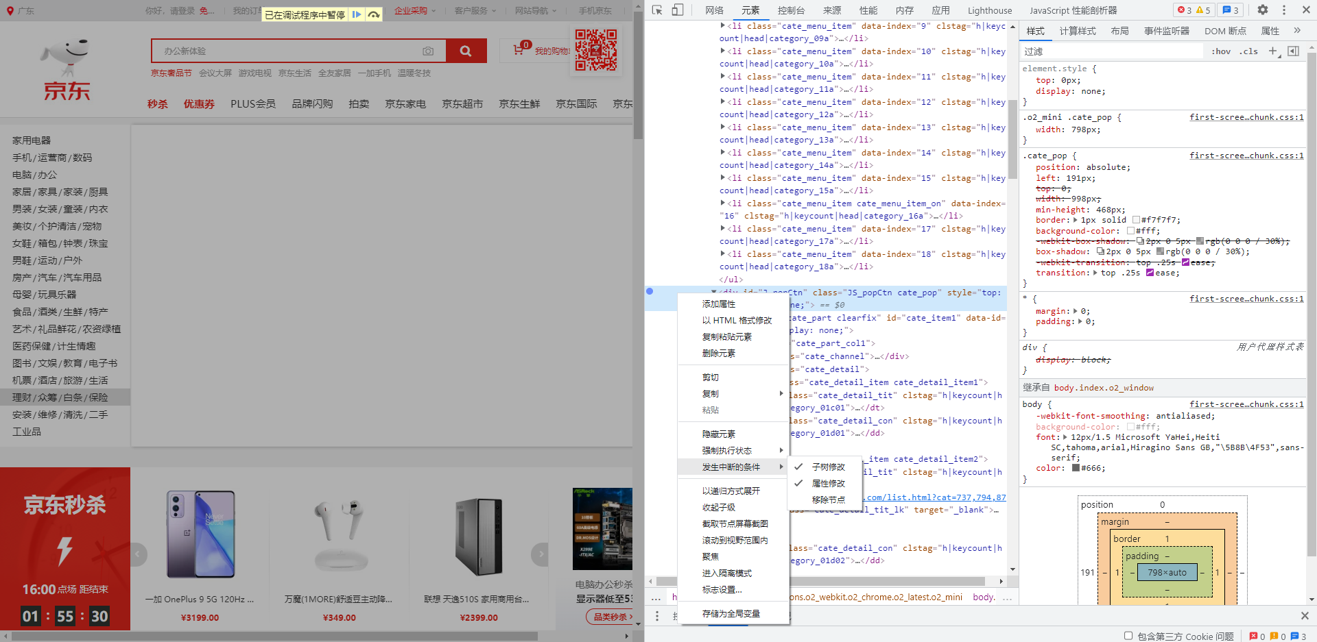Expand the border shorthand property triangle
The width and height of the screenshot is (1317, 642).
1076,220
